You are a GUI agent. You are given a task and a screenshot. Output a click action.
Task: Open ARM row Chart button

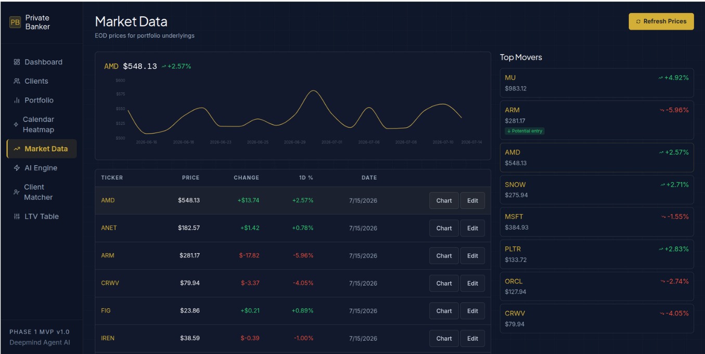[x=444, y=256]
